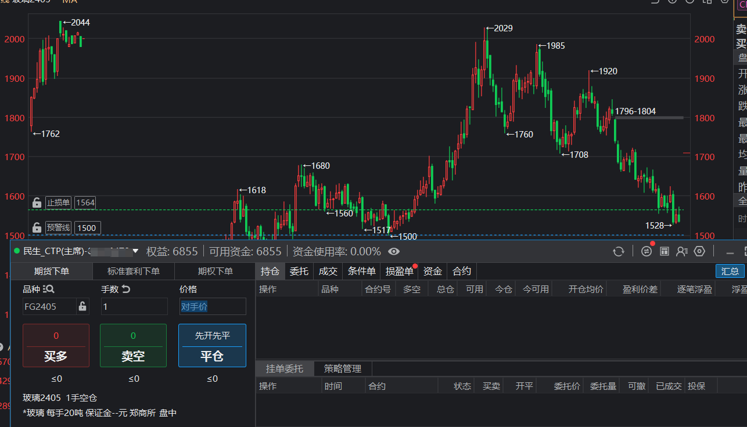Click the 盈利价差 column header
Viewport: 747px width, 427px height.
click(640, 289)
